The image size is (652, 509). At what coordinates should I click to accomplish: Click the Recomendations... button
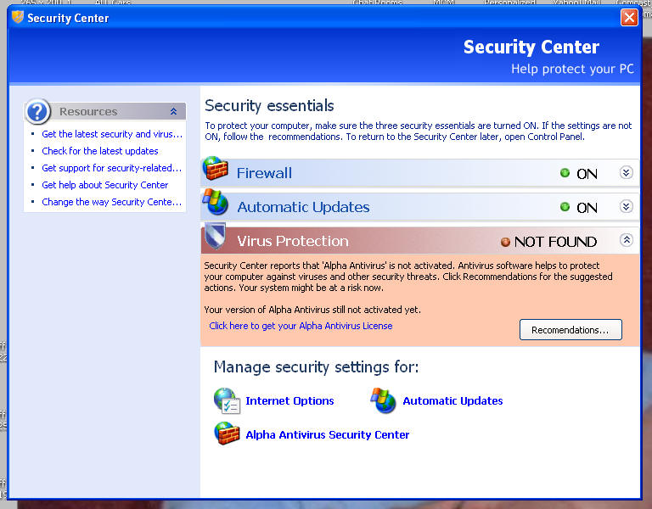(570, 330)
